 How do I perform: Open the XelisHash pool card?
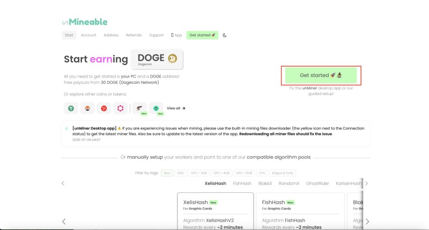(215, 211)
